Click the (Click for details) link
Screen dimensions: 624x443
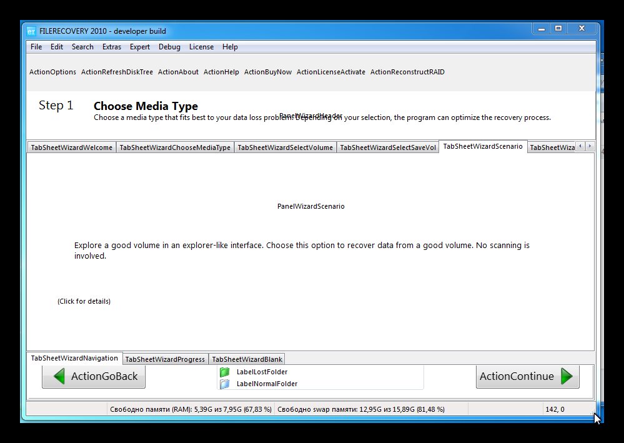[x=84, y=301]
